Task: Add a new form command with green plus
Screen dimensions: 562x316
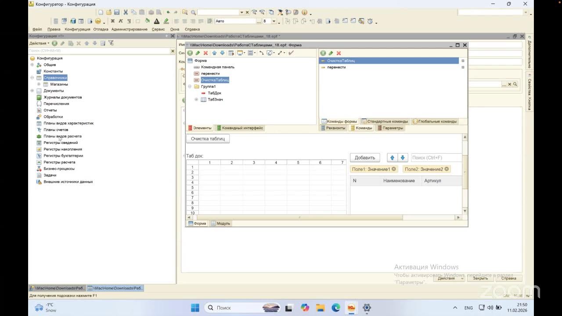Action: (x=323, y=53)
